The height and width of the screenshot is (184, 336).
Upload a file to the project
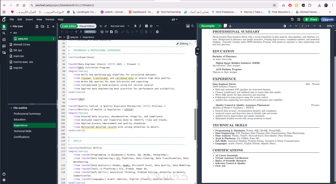48,26
